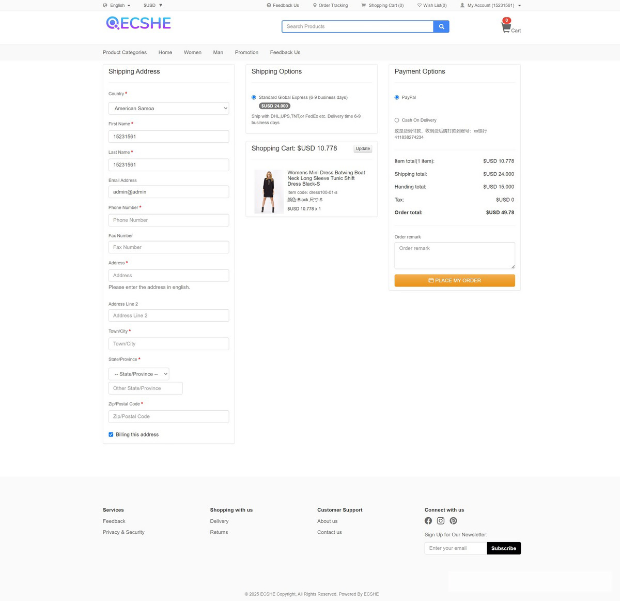
Task: Click the magnifier search button
Action: pos(441,26)
